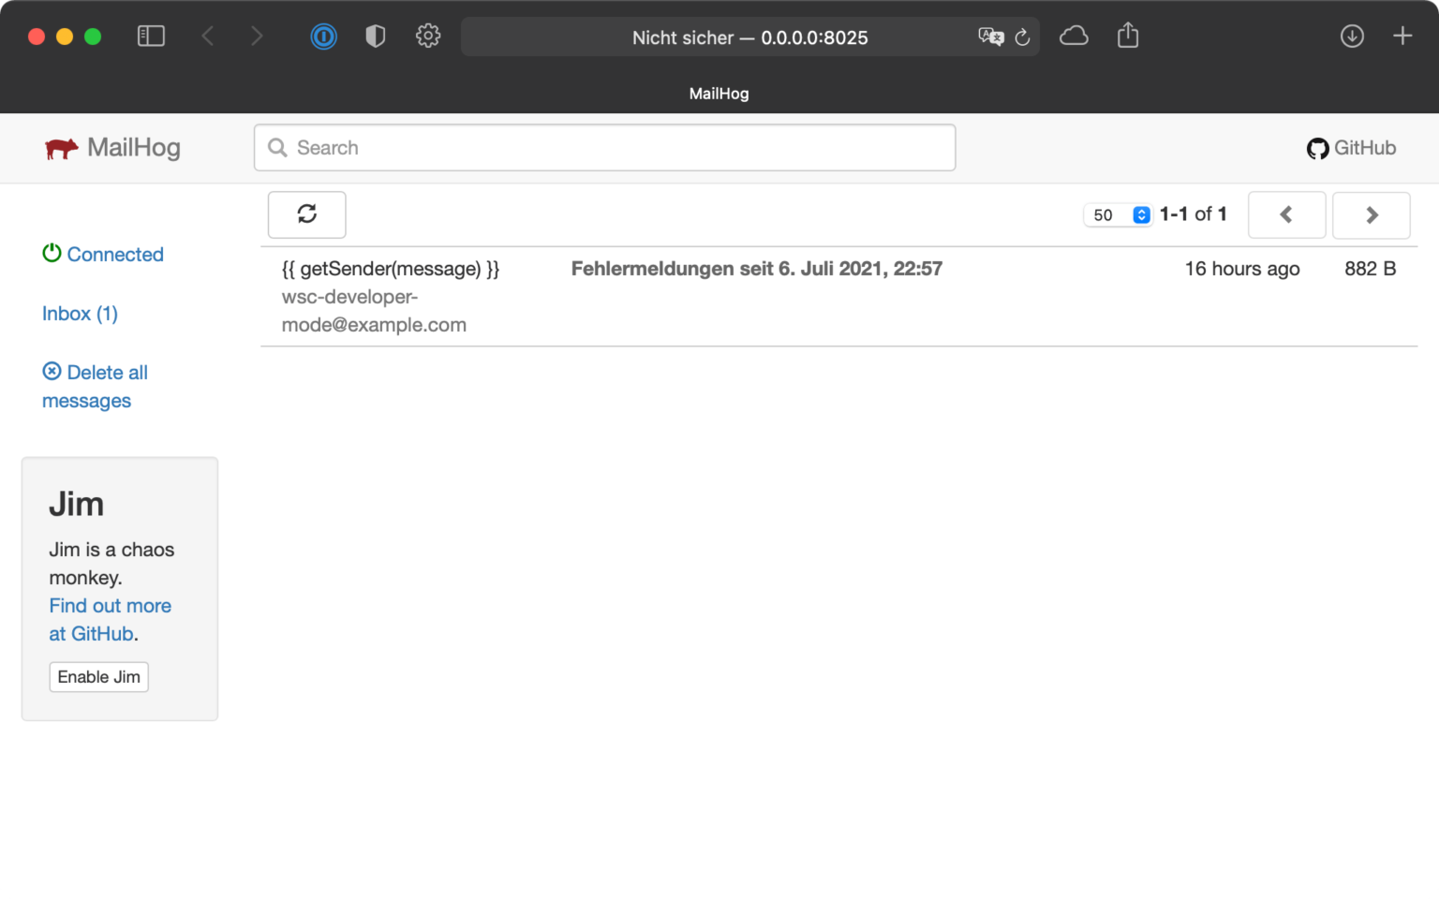Toggle the browser sidebar
1439x899 pixels.
click(x=151, y=35)
